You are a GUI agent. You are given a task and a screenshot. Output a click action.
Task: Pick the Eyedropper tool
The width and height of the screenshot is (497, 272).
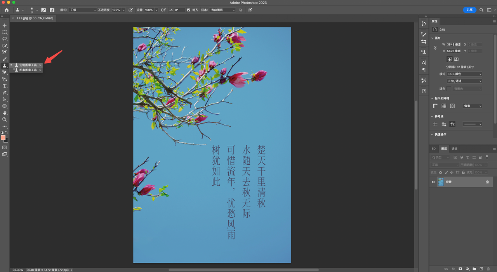click(x=5, y=52)
